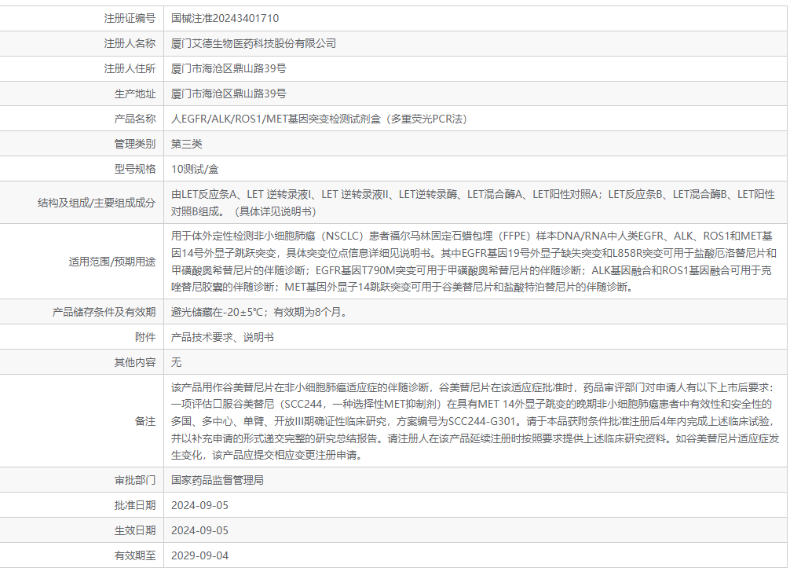
Task: Select the 适用范围/预期用途 label
Action: click(112, 262)
